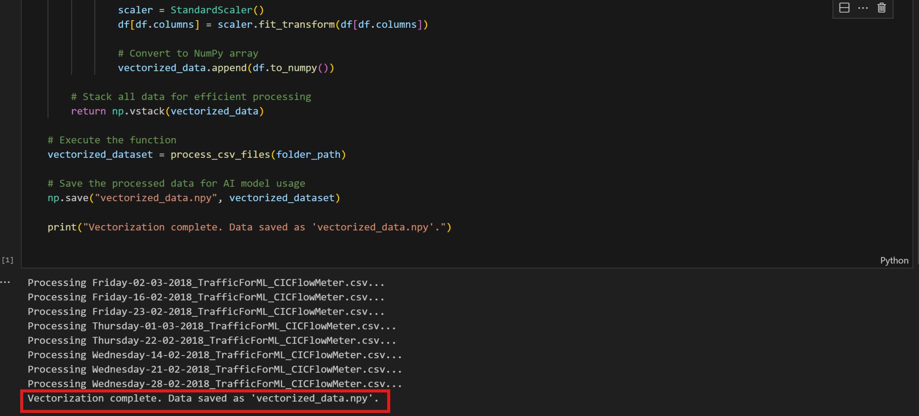Viewport: 919px width, 416px height.
Task: Click the print statement for vectorization complete
Action: pyautogui.click(x=249, y=227)
